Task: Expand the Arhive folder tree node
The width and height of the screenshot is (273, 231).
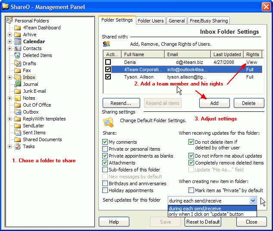Action: click(10, 35)
